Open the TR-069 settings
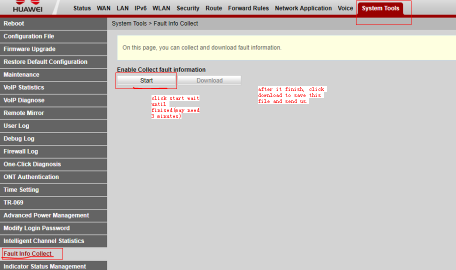456x270 pixels. click(x=13, y=202)
